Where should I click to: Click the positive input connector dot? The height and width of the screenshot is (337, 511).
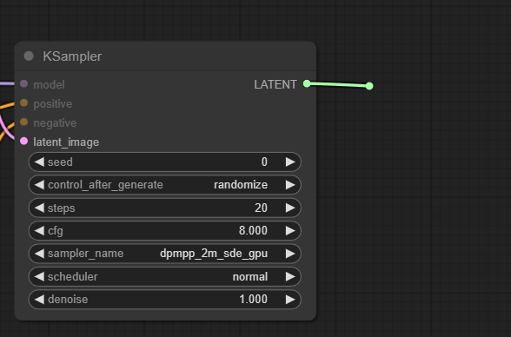pos(23,102)
